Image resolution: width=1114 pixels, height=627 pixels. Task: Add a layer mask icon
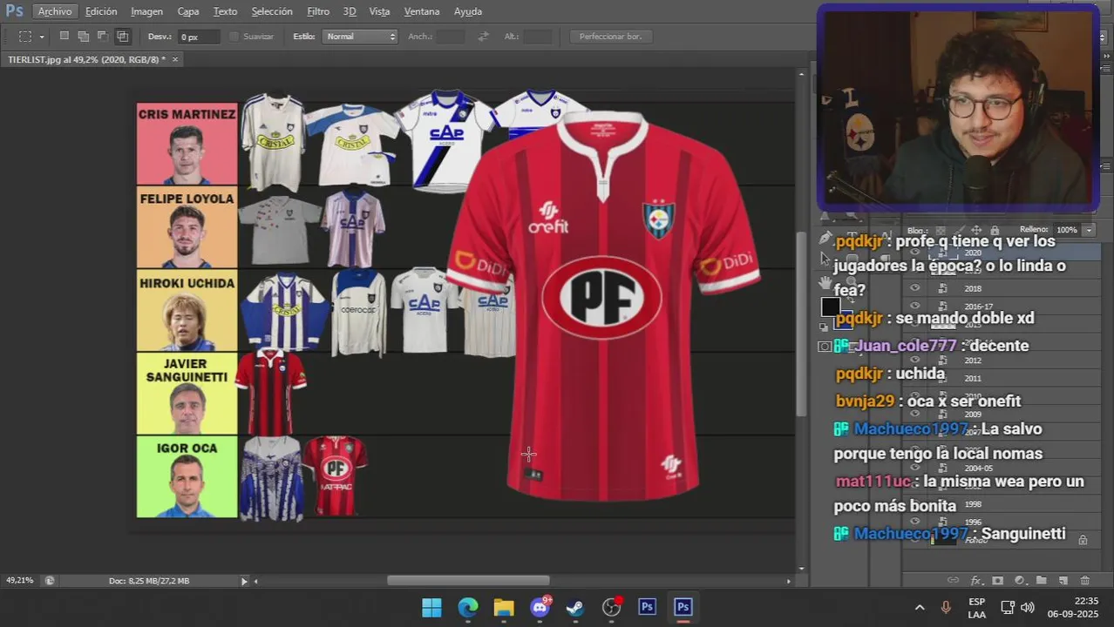click(x=998, y=581)
